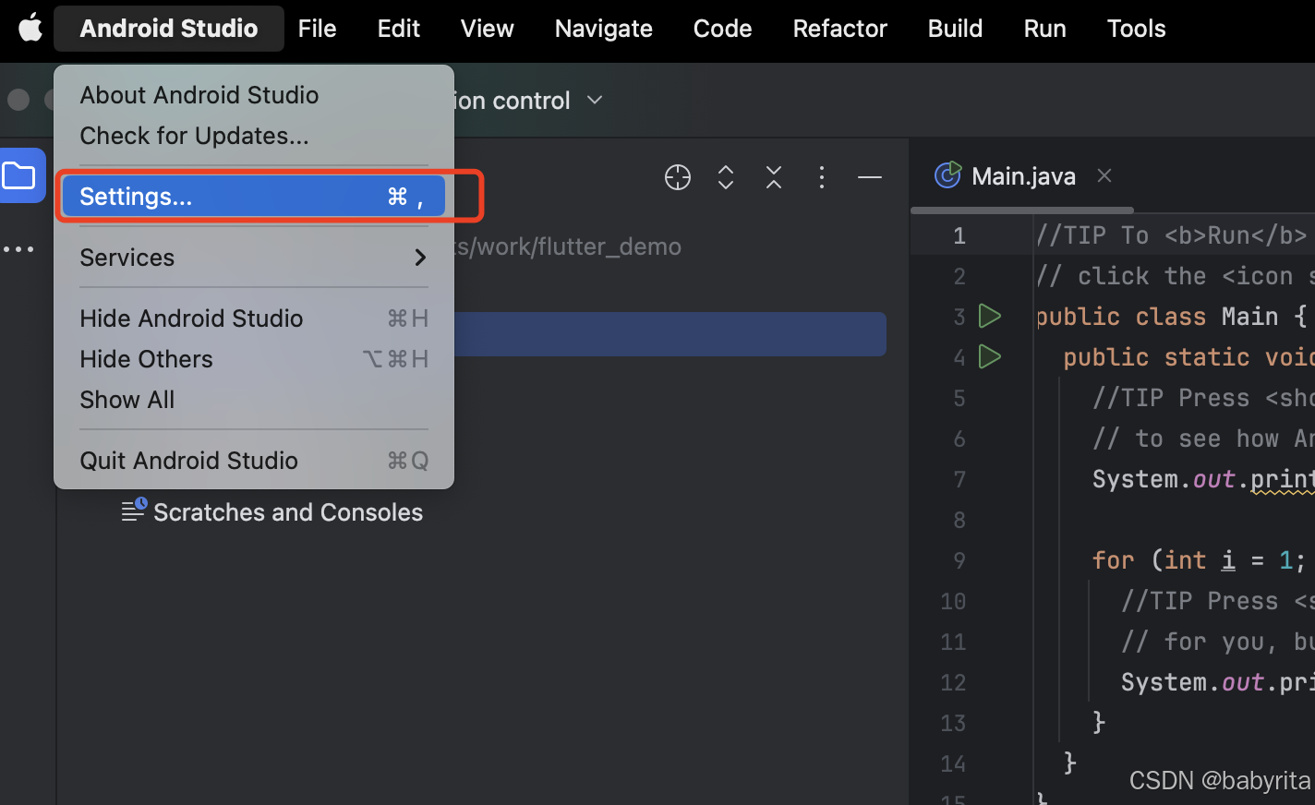Open the Build menu

[x=955, y=29]
